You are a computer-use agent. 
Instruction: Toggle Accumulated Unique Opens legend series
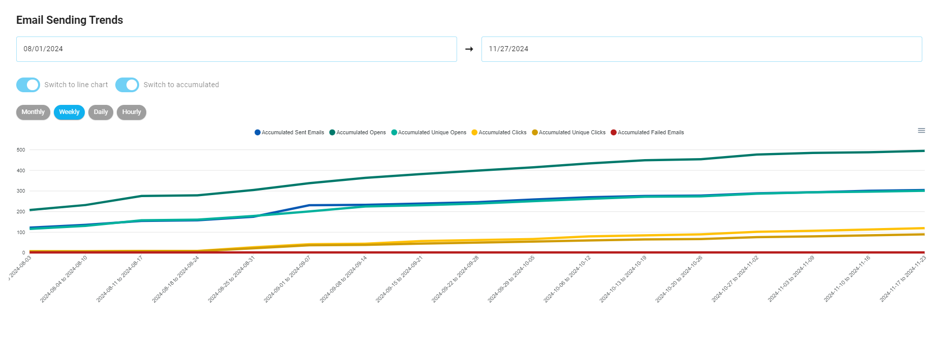pyautogui.click(x=429, y=132)
